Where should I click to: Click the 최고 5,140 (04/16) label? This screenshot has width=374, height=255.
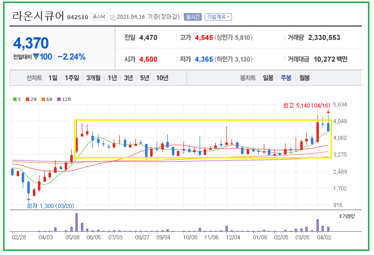pos(306,106)
